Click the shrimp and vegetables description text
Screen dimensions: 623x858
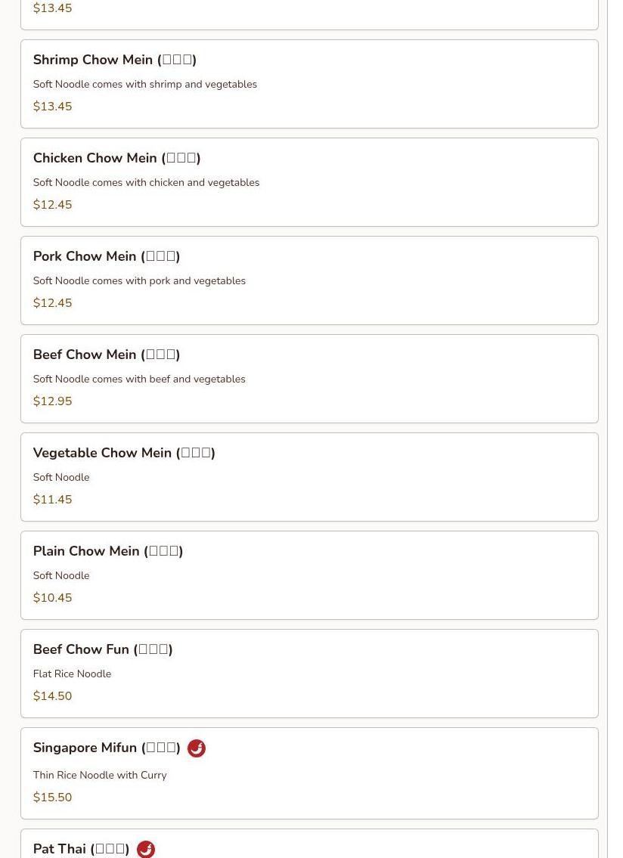click(144, 85)
